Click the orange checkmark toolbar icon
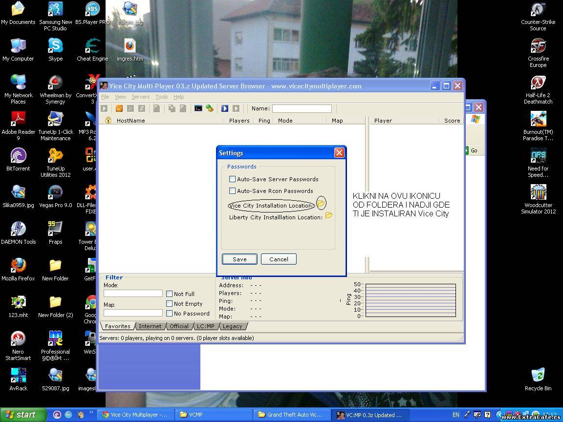 tap(119, 108)
